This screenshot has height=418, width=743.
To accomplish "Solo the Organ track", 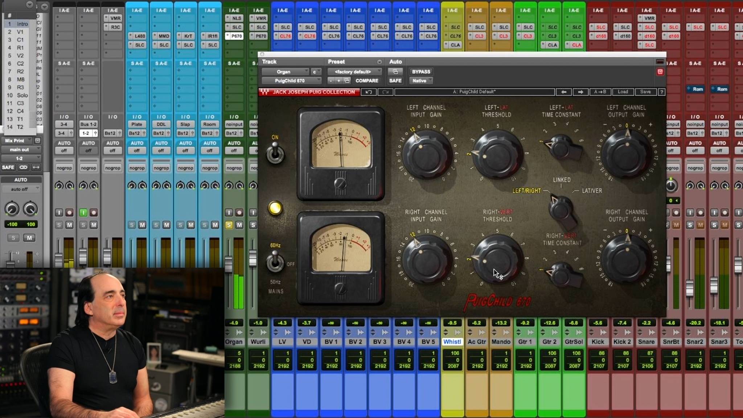I will pyautogui.click(x=229, y=225).
